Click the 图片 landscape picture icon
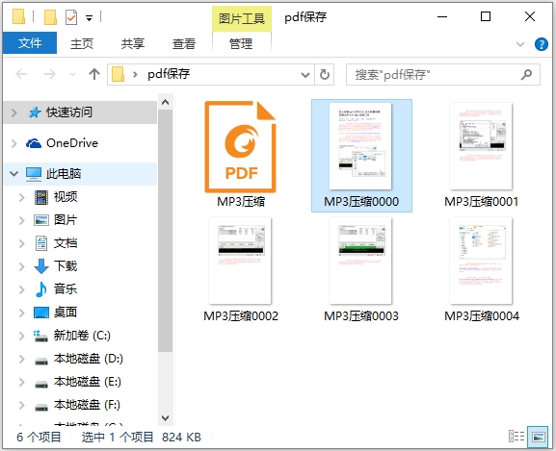Screen dimensions: 556x451 (x=41, y=220)
